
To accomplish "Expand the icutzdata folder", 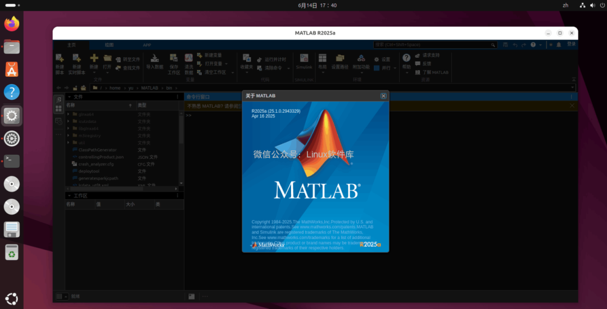I will [69, 121].
